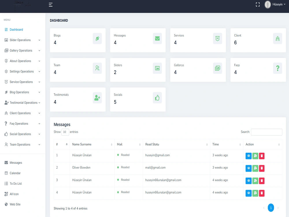Click green reply icon in row 4
The image size is (289, 217).
[x=255, y=193]
